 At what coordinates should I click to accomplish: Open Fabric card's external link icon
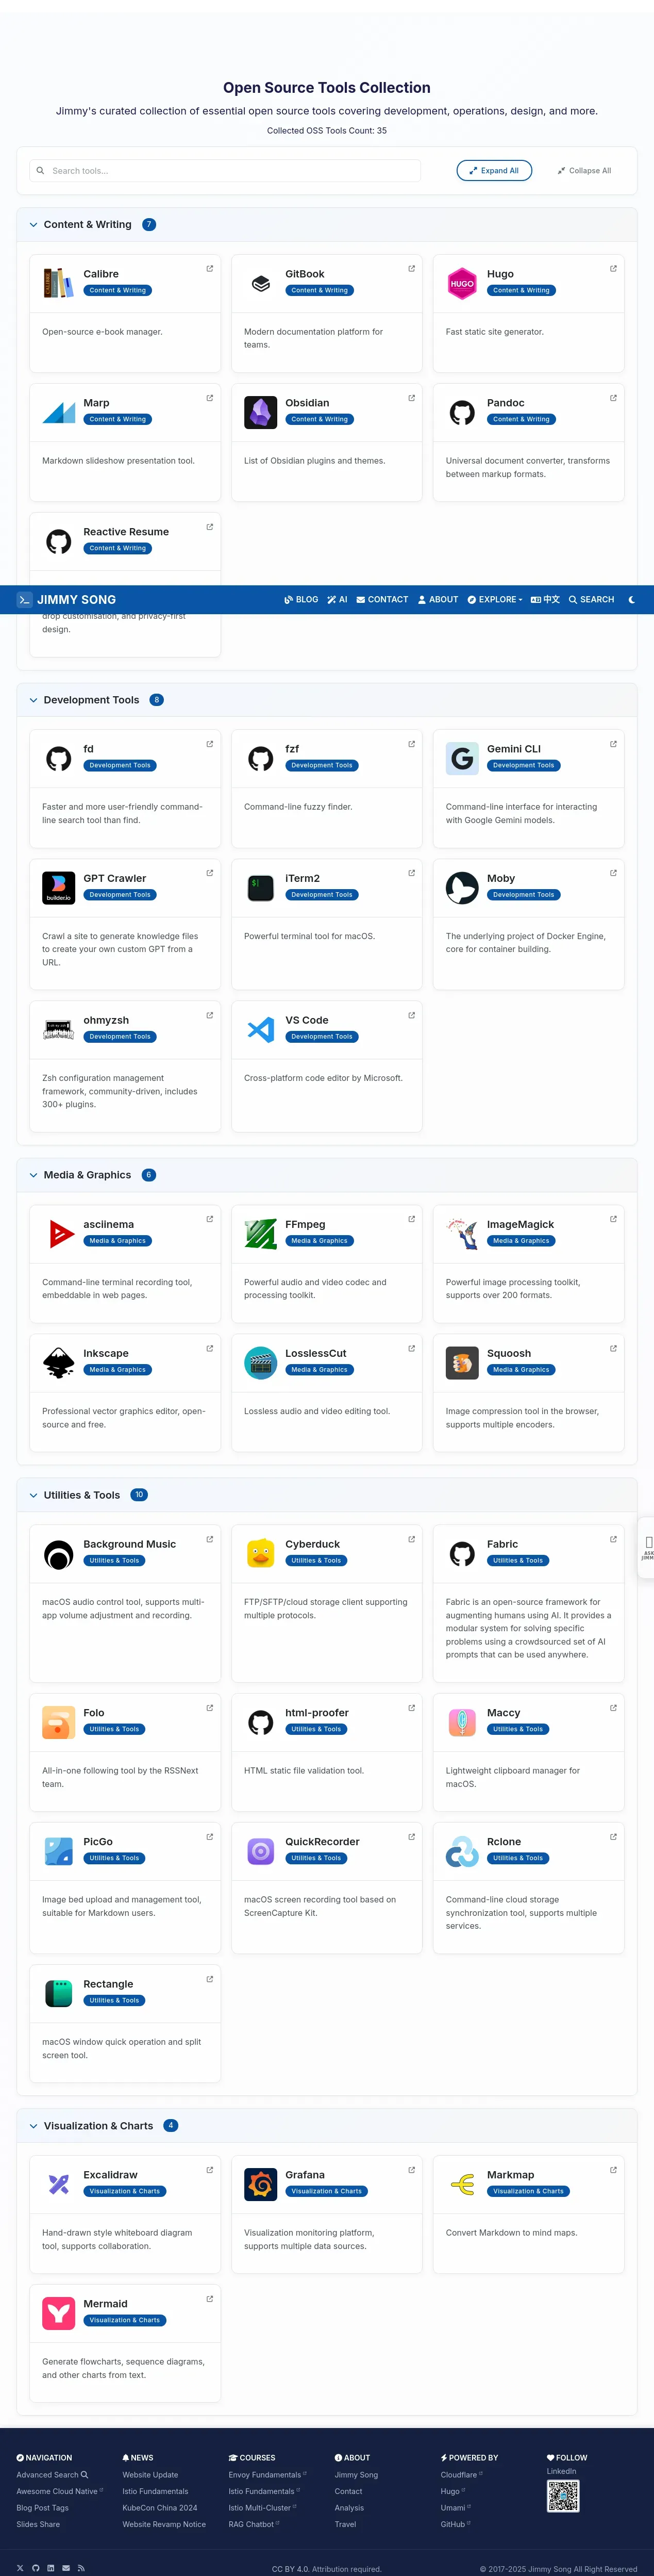pyautogui.click(x=613, y=1539)
